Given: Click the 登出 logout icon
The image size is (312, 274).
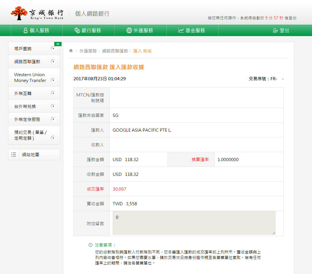Looking at the screenshot, I should pyautogui.click(x=275, y=30).
